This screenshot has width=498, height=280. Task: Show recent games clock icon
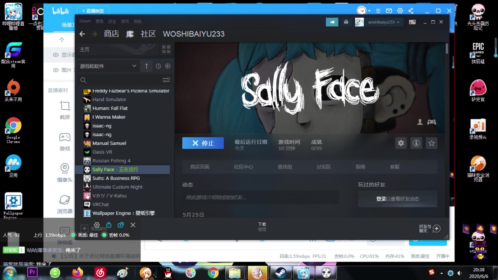pyautogui.click(x=158, y=66)
